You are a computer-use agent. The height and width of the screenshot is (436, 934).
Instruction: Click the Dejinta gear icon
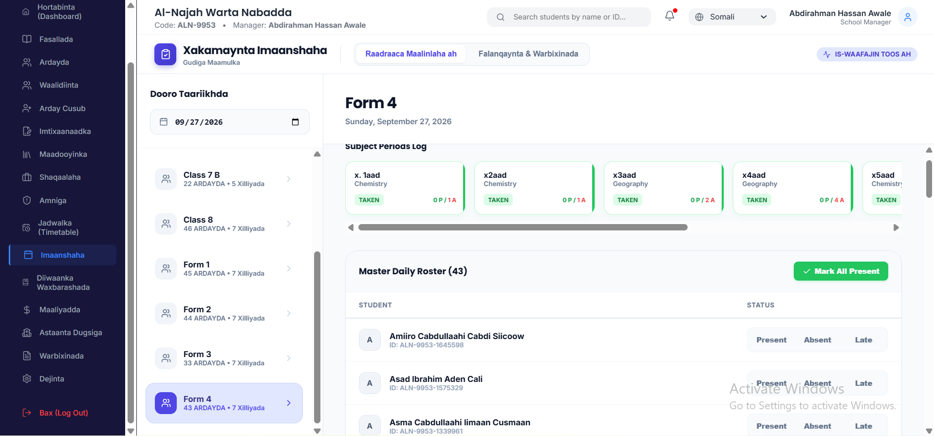[x=27, y=379]
